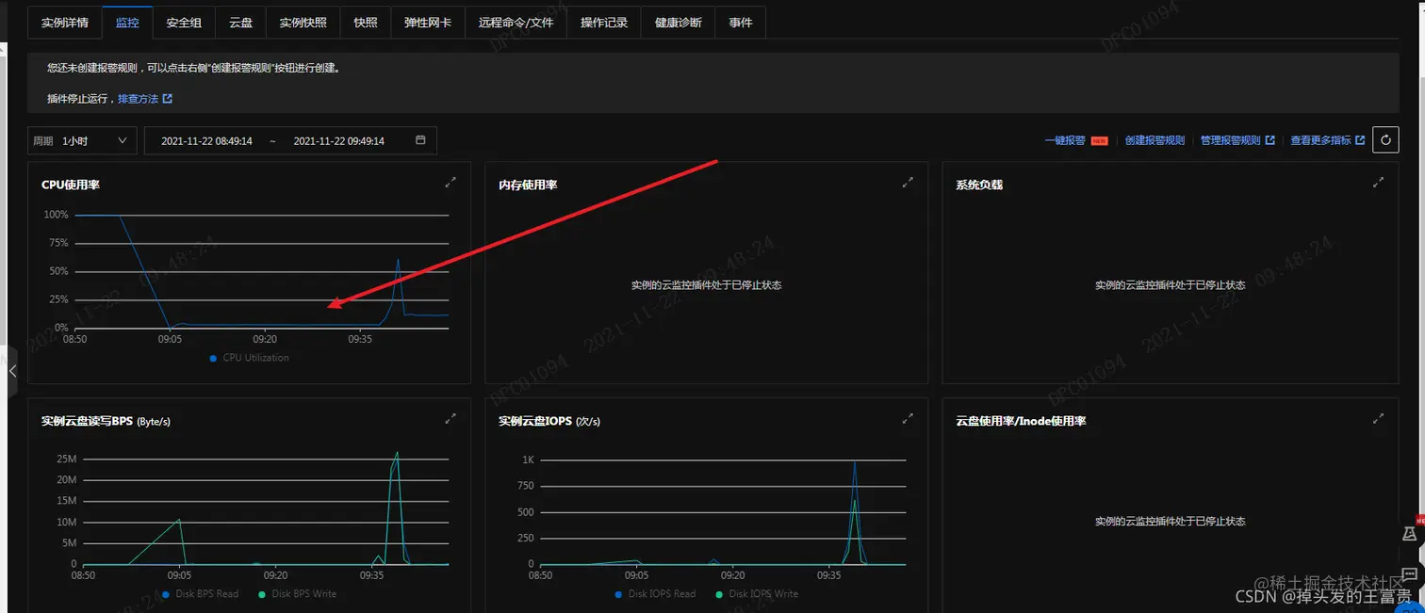This screenshot has width=1425, height=613.
Task: View the 操作记录 tab
Action: point(604,23)
